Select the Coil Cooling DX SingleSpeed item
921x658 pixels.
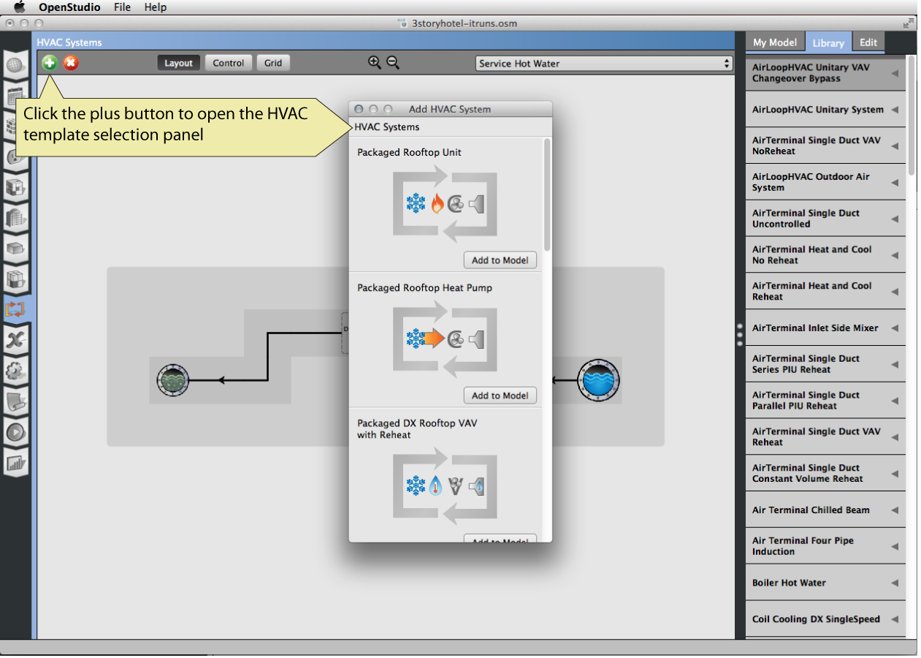point(825,619)
